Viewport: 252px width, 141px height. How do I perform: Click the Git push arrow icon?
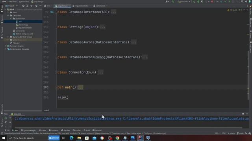(229, 2)
